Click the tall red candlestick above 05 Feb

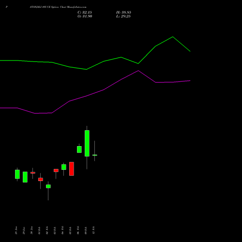pos(72,169)
